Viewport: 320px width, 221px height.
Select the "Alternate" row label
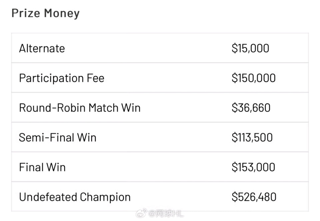[x=42, y=48]
